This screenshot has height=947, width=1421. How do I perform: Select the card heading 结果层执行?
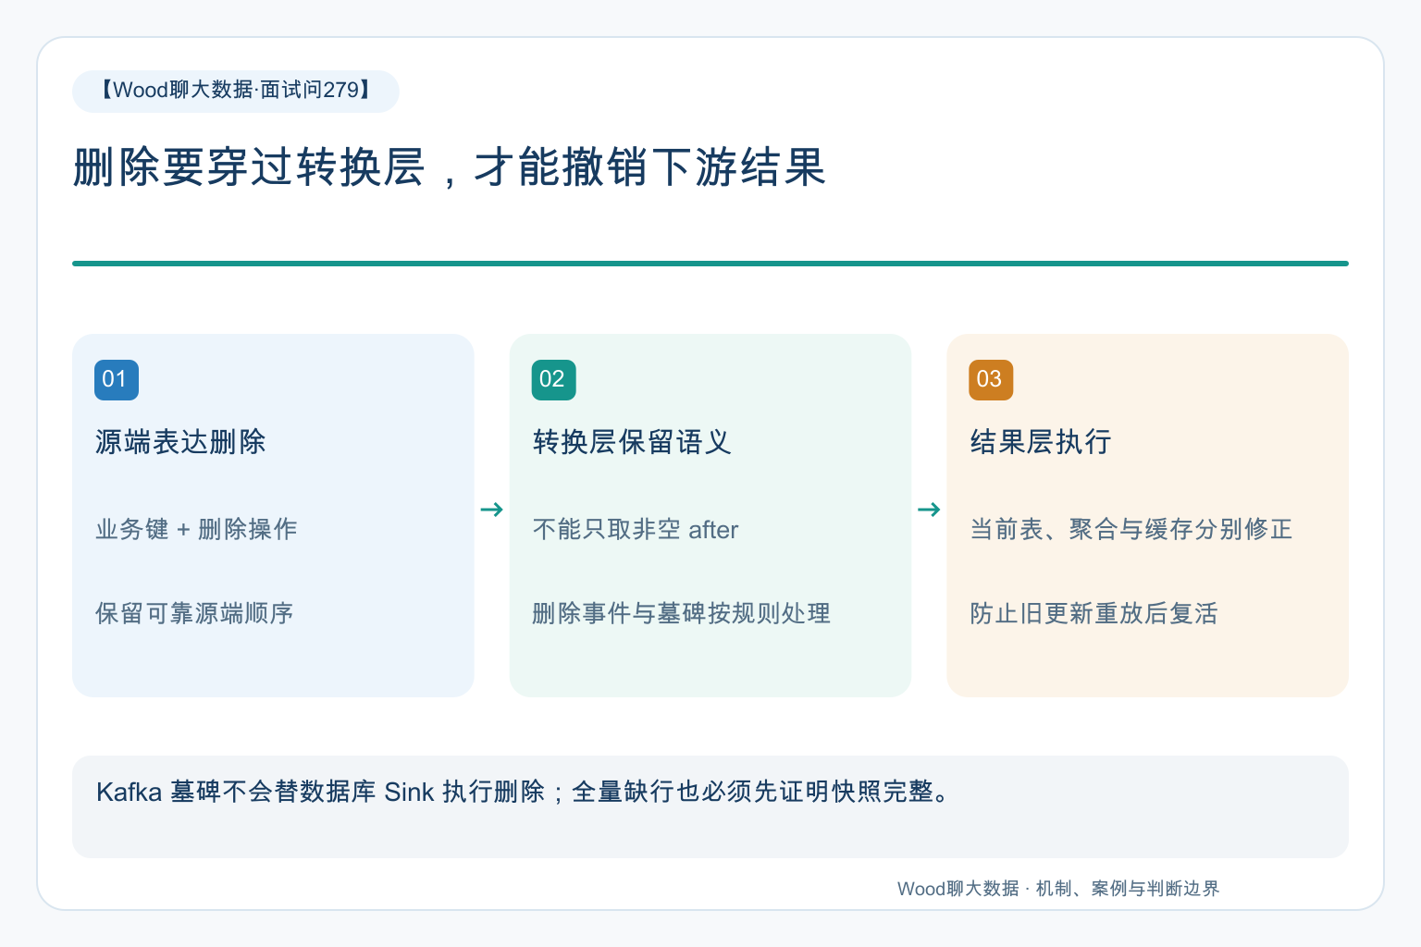(x=1041, y=442)
